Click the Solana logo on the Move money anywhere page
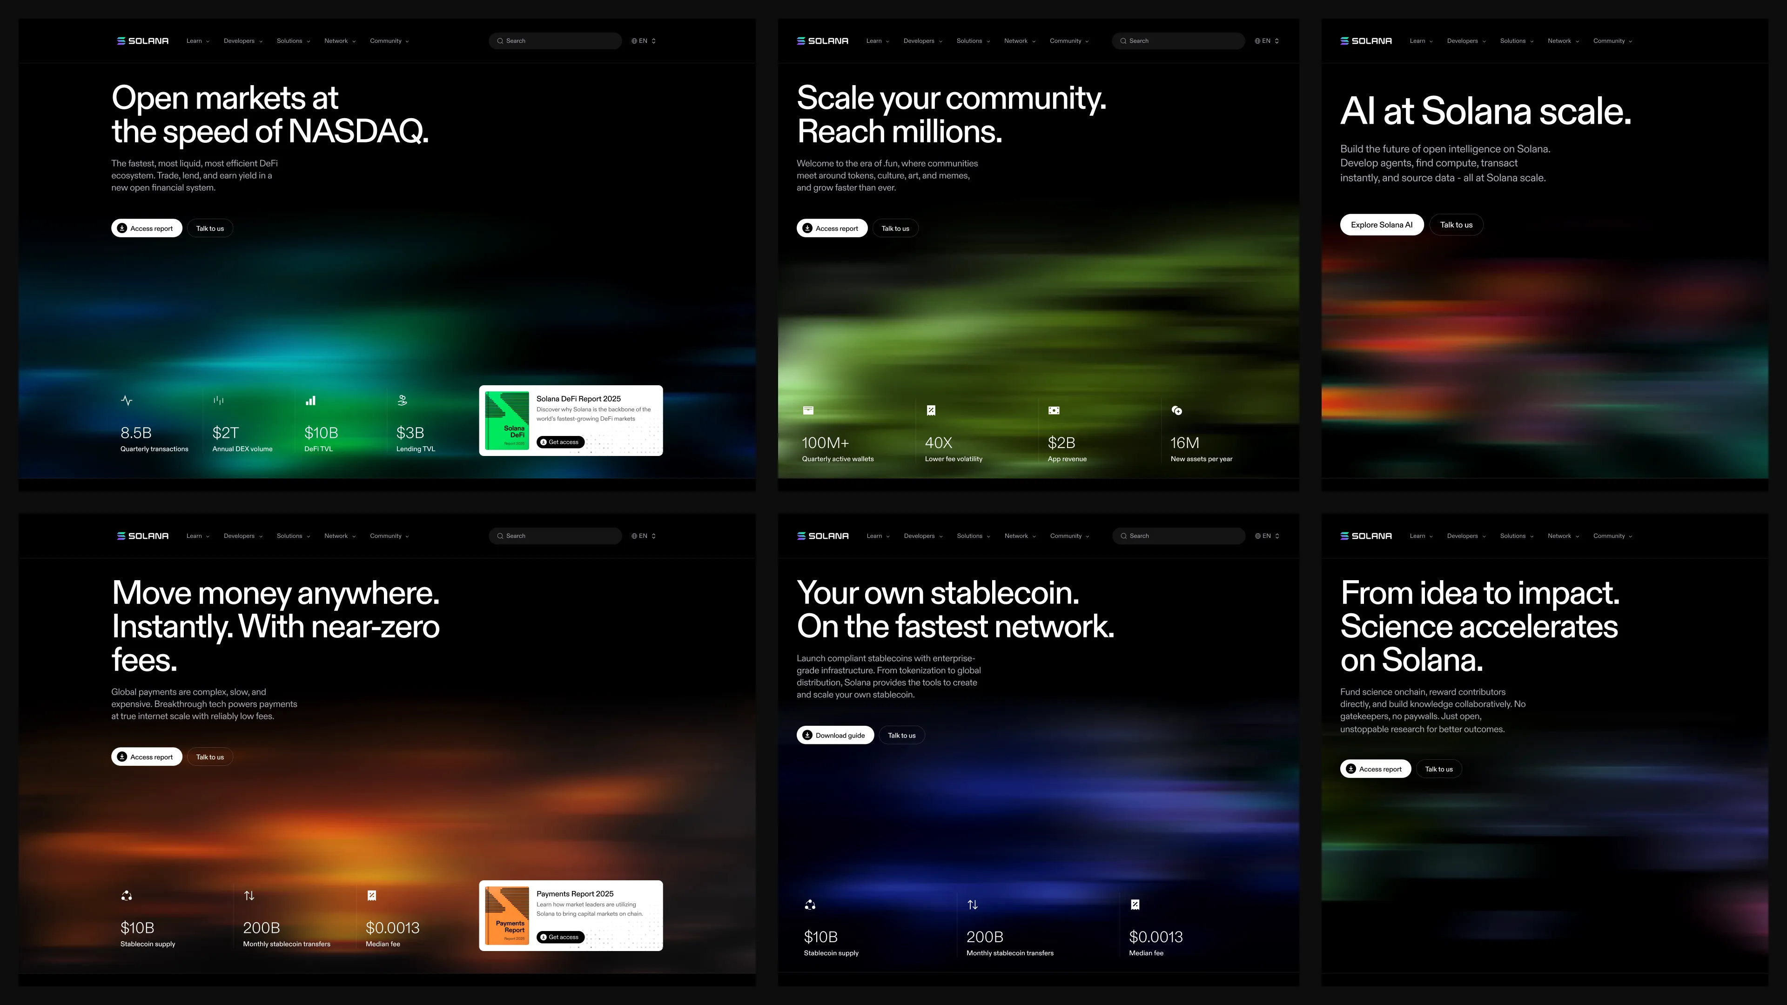Screen dimensions: 1787x1005 point(143,536)
